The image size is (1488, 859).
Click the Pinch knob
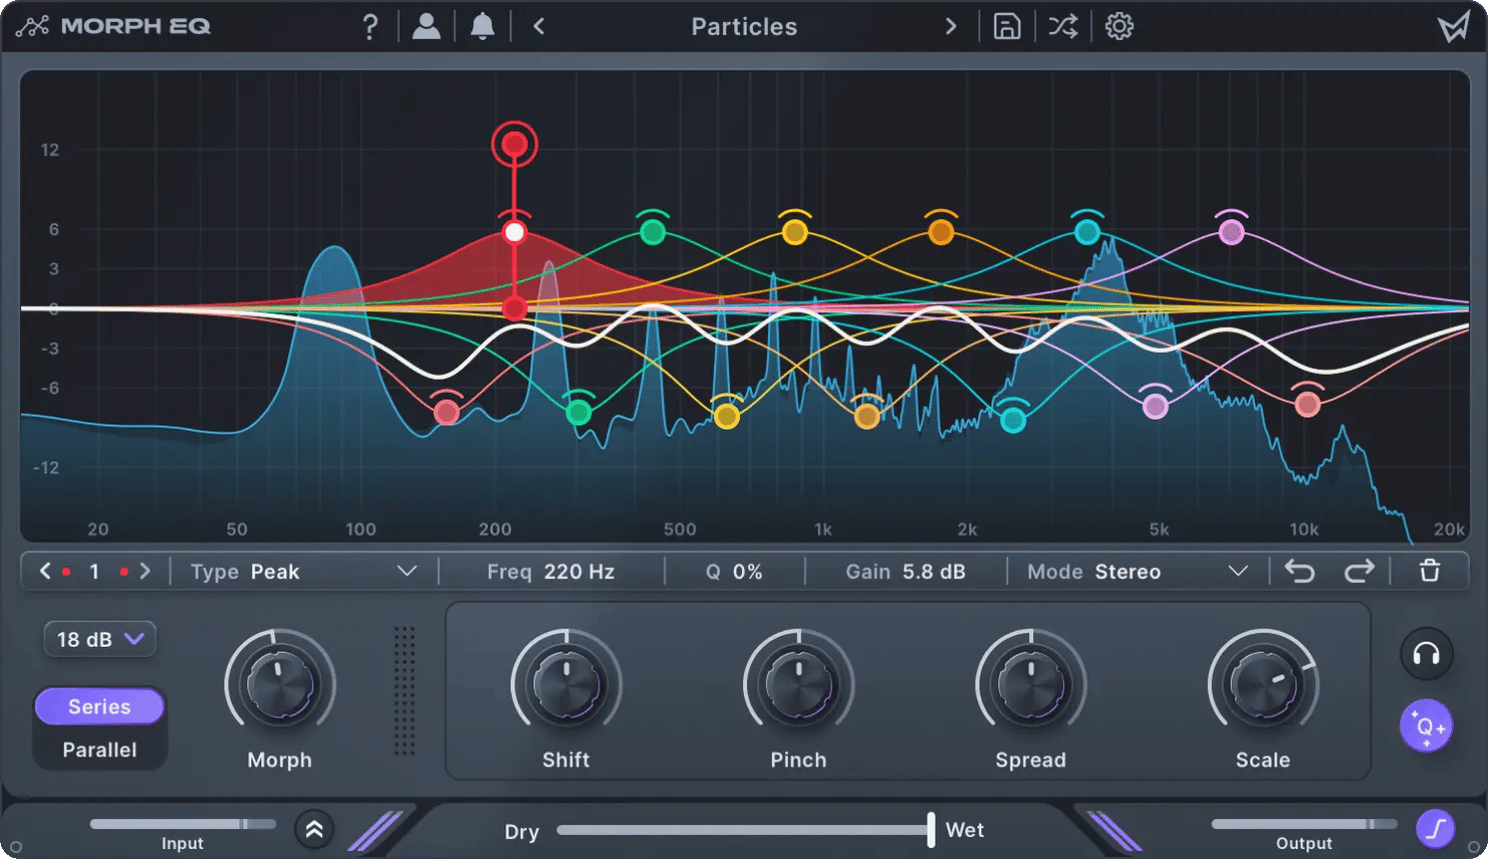pyautogui.click(x=799, y=684)
